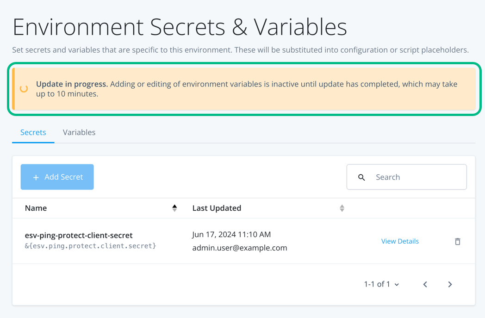Image resolution: width=485 pixels, height=318 pixels.
Task: Go to the next page of secrets
Action: pos(450,284)
